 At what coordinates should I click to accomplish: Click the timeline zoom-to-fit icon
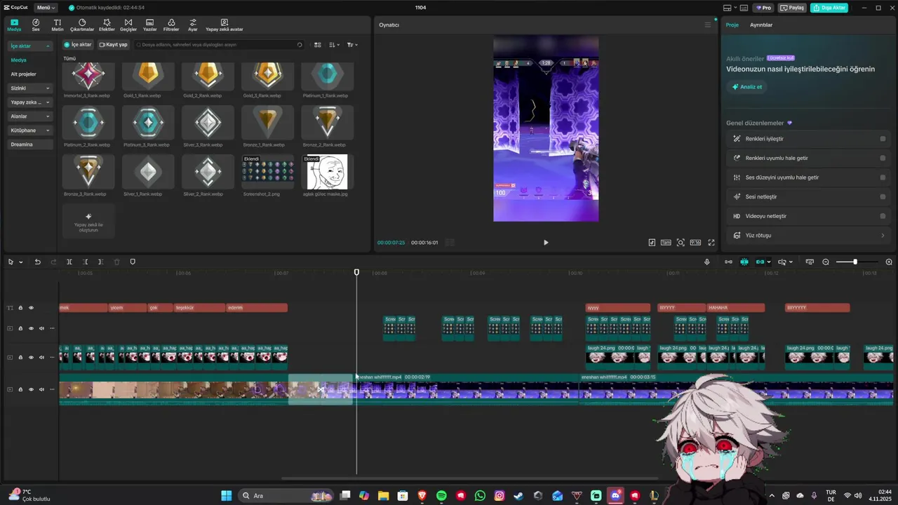[810, 262]
